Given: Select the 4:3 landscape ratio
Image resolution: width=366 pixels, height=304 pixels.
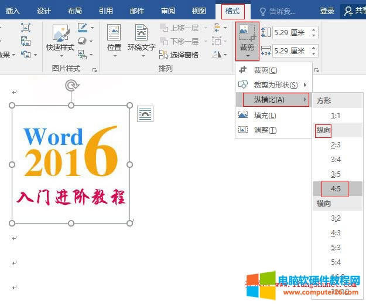Looking at the screenshot, I should [337, 232].
